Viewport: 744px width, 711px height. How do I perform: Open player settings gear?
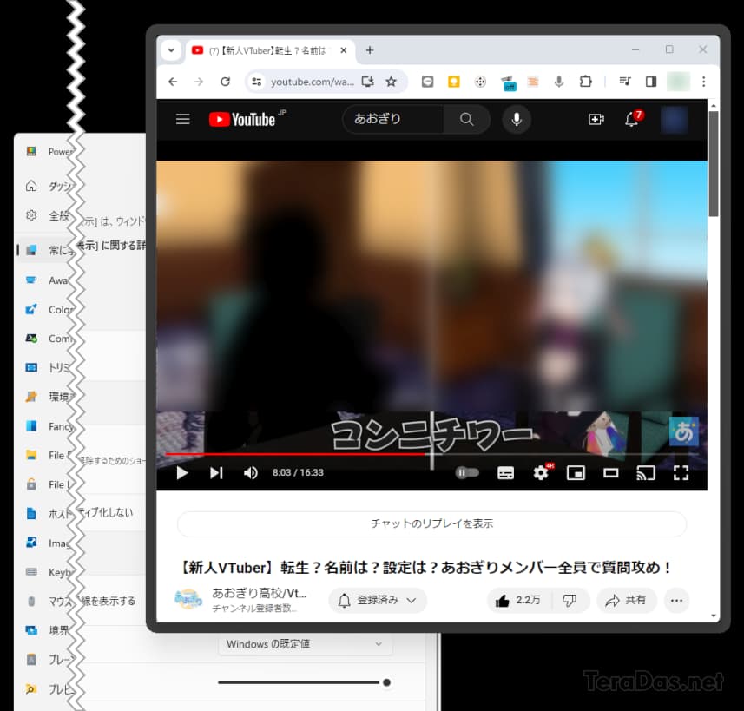(x=541, y=473)
